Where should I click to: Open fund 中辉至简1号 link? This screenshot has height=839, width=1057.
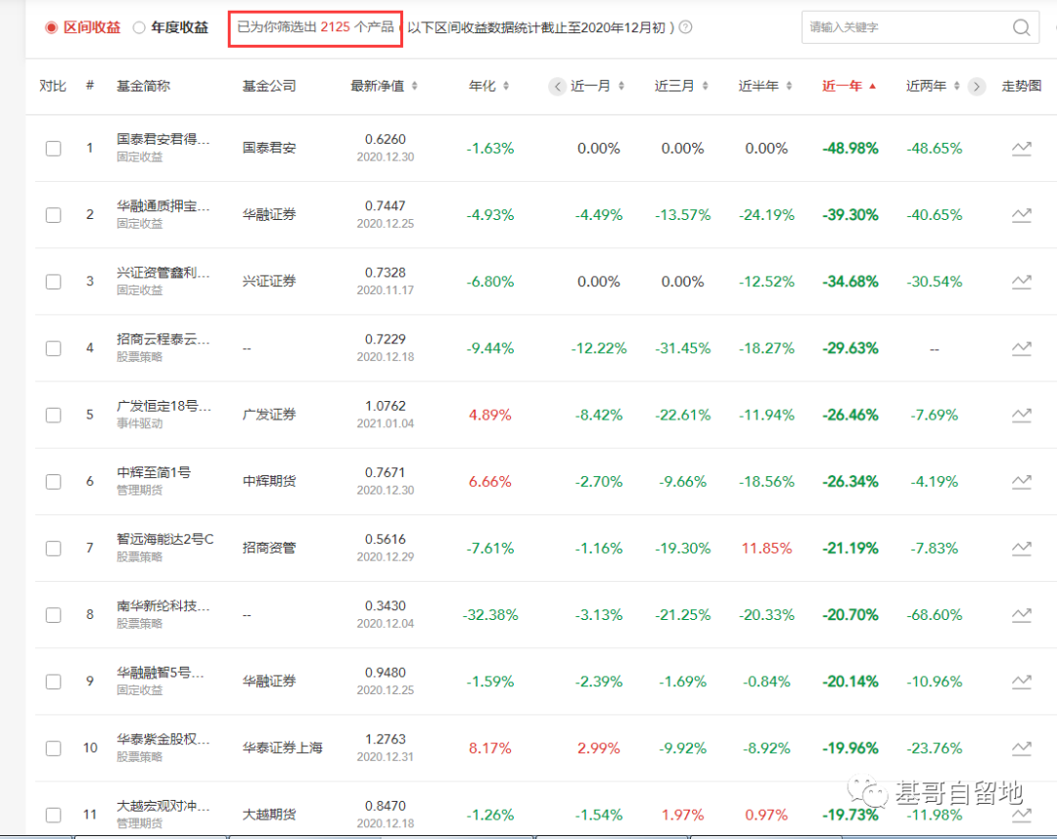[x=154, y=472]
